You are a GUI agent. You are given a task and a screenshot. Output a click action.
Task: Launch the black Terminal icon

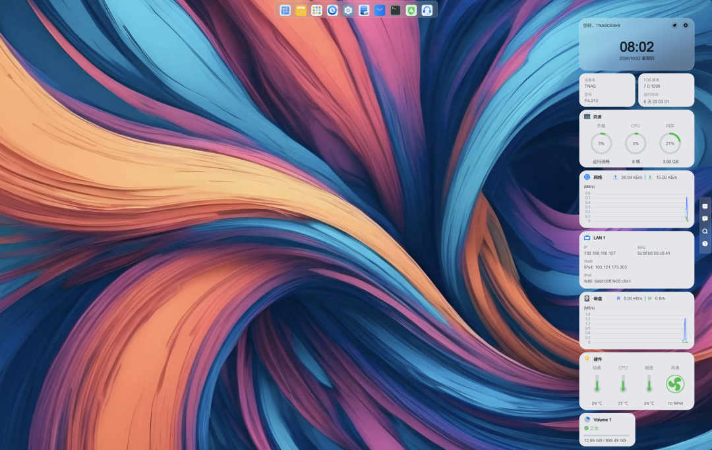tap(396, 10)
